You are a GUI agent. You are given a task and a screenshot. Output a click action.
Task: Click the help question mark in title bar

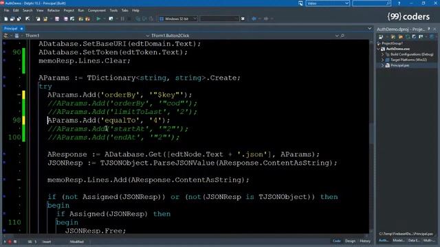pos(399,3)
